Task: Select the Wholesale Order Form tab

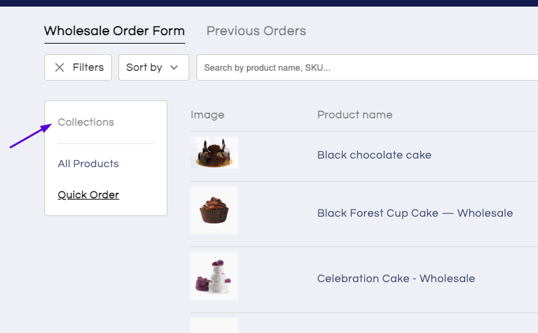Action: tap(114, 31)
